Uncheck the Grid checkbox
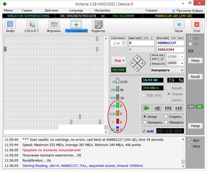The height and width of the screenshot is (171, 207). click(144, 131)
